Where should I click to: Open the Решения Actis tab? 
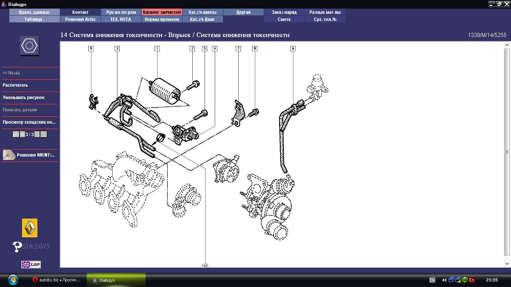click(x=80, y=19)
